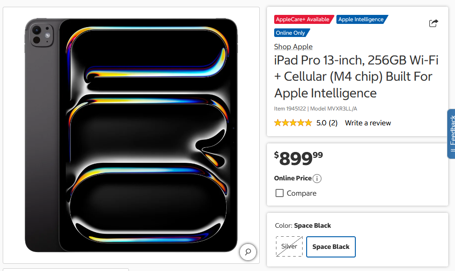Open the Shop Apple brand link
Screen dimensions: 455x271
(293, 46)
